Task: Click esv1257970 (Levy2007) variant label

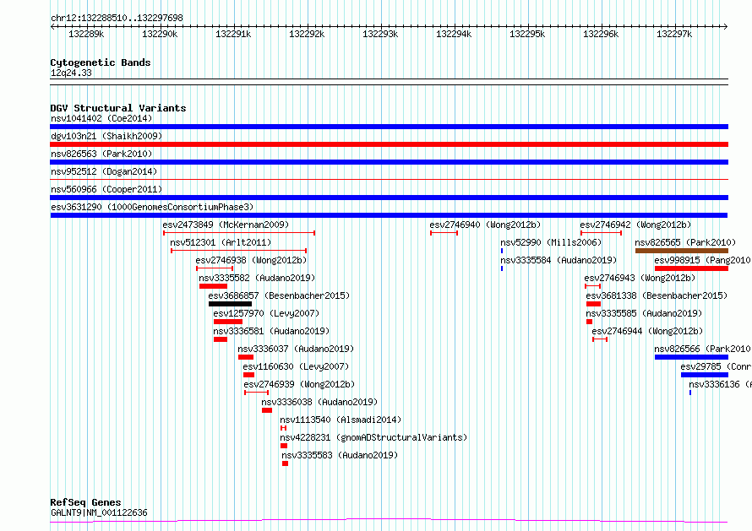Action: 266,313
